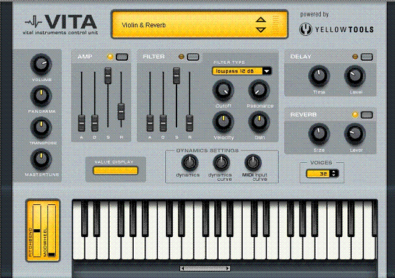Click the lowpass 12 dB filter type field
The width and height of the screenshot is (395, 278).
(x=237, y=71)
